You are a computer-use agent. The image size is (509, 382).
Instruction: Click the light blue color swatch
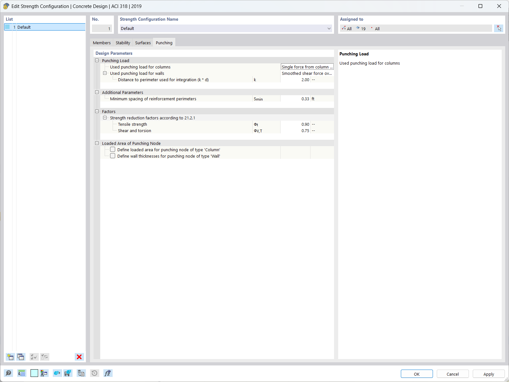34,373
